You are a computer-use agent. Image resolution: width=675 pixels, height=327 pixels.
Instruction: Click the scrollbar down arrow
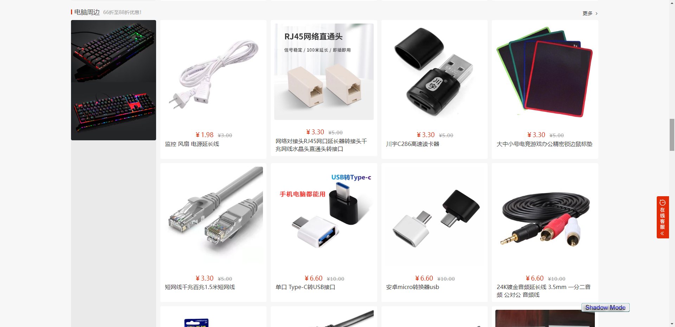(672, 324)
